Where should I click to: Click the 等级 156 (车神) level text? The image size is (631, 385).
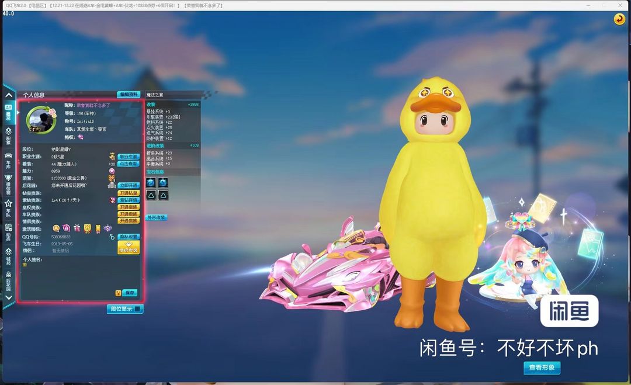[86, 113]
